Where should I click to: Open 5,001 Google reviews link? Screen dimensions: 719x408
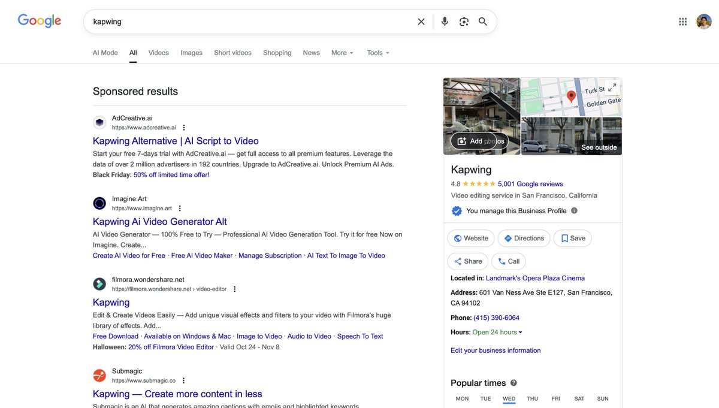pos(530,184)
